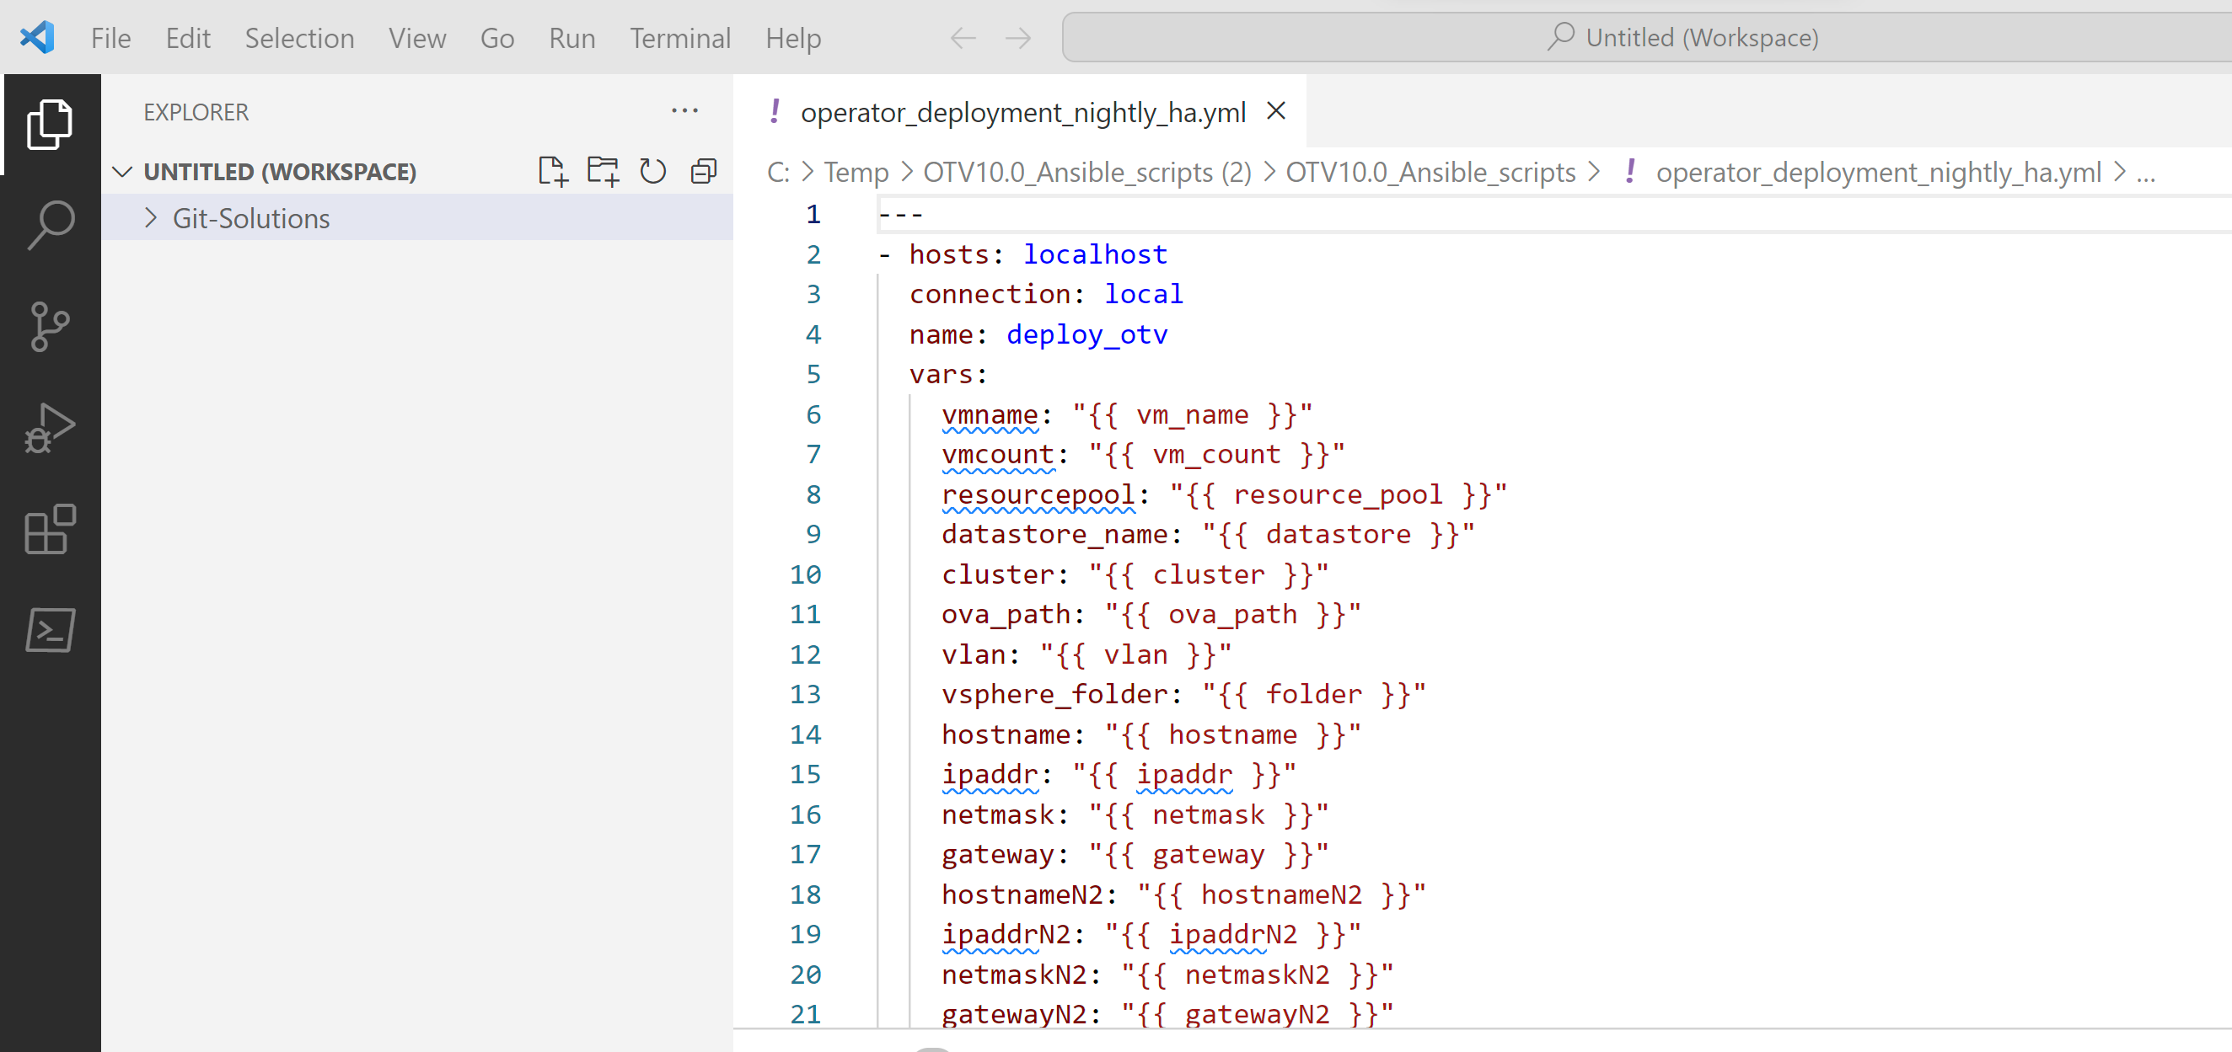Viewport: 2232px width, 1052px height.
Task: Open the Source Control view
Action: point(51,327)
